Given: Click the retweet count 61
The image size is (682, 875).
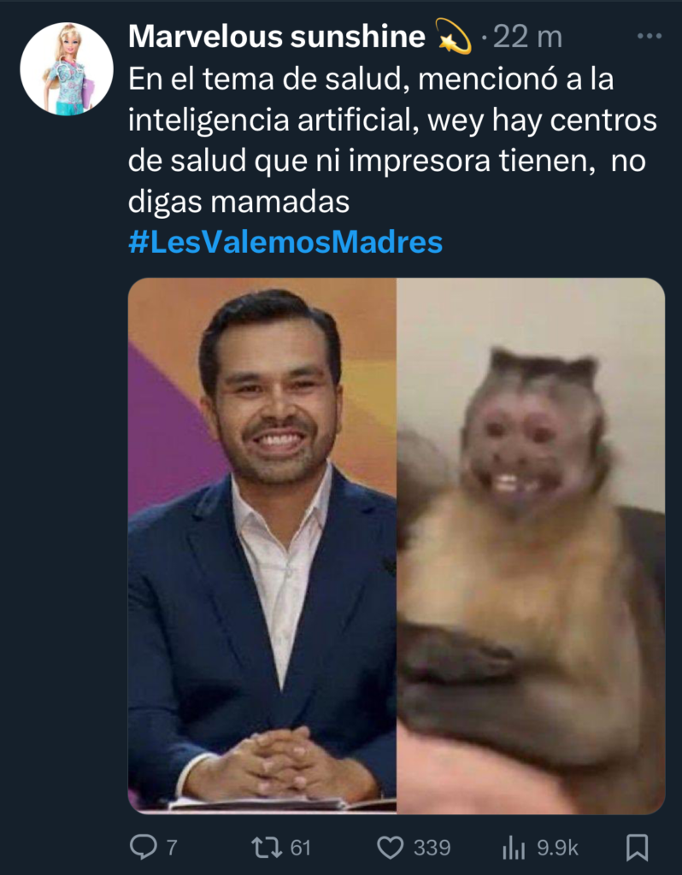Looking at the screenshot, I should [x=300, y=848].
